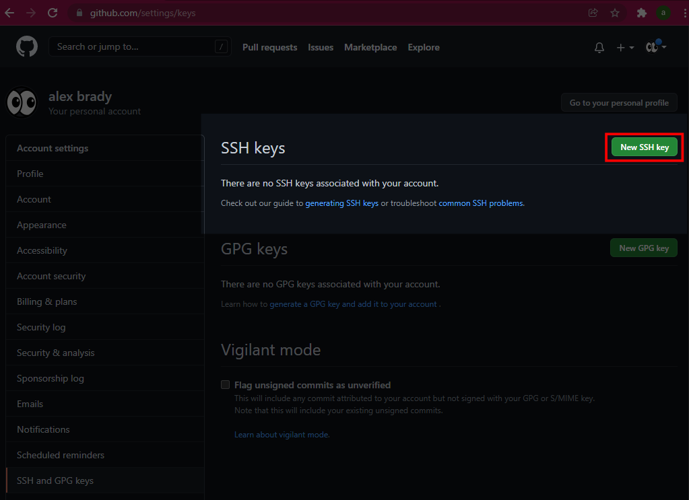The width and height of the screenshot is (689, 500).
Task: Click alex brady's profile avatar image
Action: (x=22, y=102)
